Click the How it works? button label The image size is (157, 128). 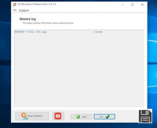click(x=35, y=116)
